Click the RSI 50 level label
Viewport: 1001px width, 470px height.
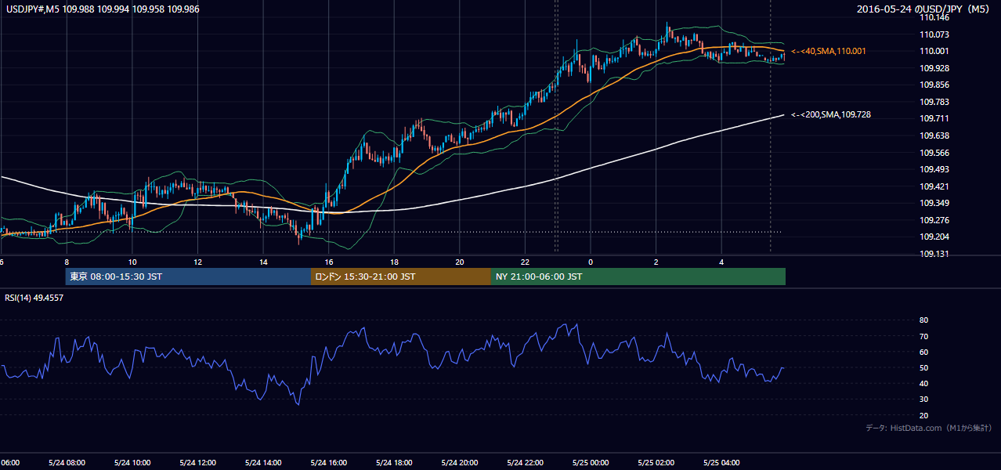click(x=923, y=368)
